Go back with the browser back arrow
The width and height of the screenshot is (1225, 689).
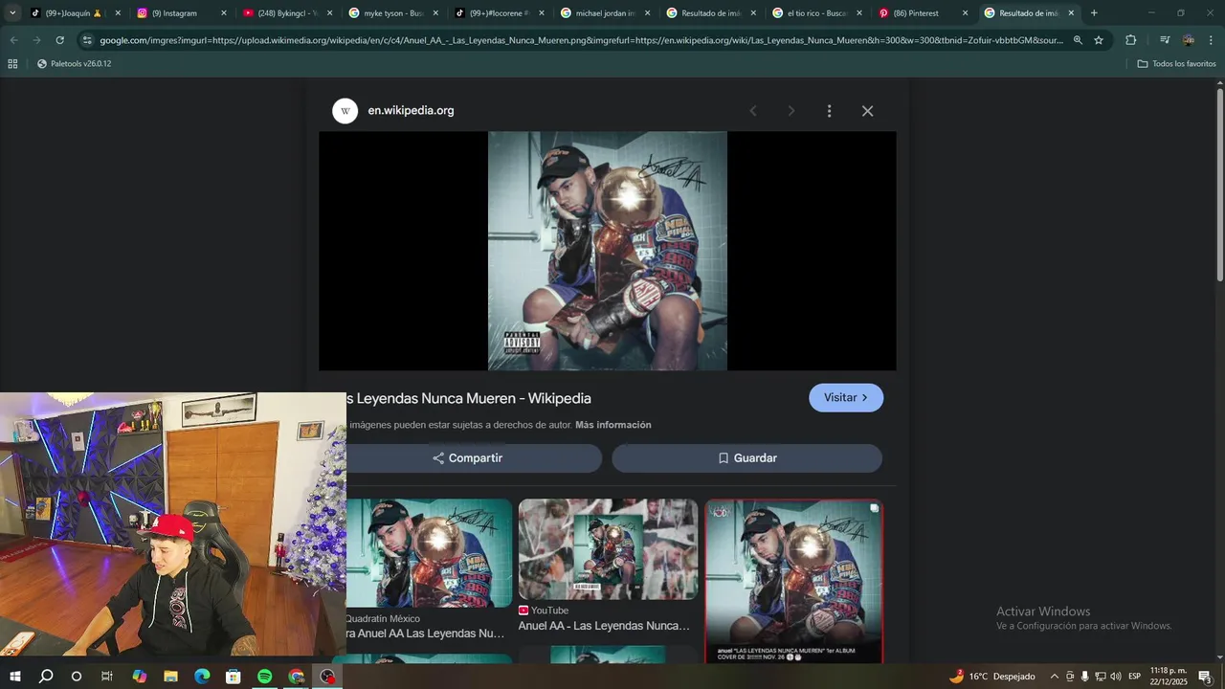click(13, 40)
